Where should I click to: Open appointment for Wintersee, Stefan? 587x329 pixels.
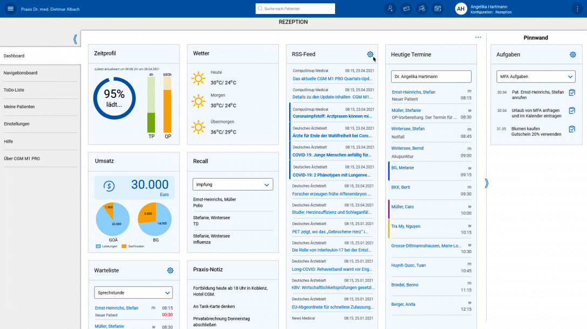point(408,129)
